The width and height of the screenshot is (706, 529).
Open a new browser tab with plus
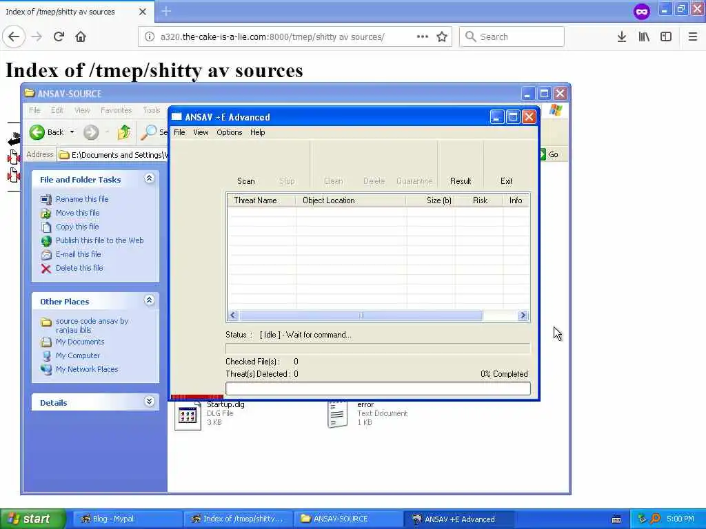click(166, 11)
